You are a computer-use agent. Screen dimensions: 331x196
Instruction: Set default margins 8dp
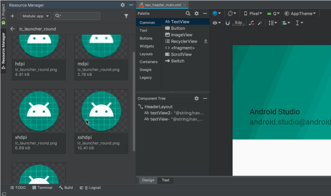[239, 23]
